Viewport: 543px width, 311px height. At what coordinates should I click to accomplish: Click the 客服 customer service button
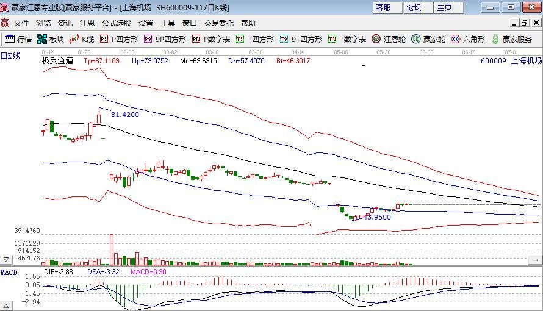point(387,7)
